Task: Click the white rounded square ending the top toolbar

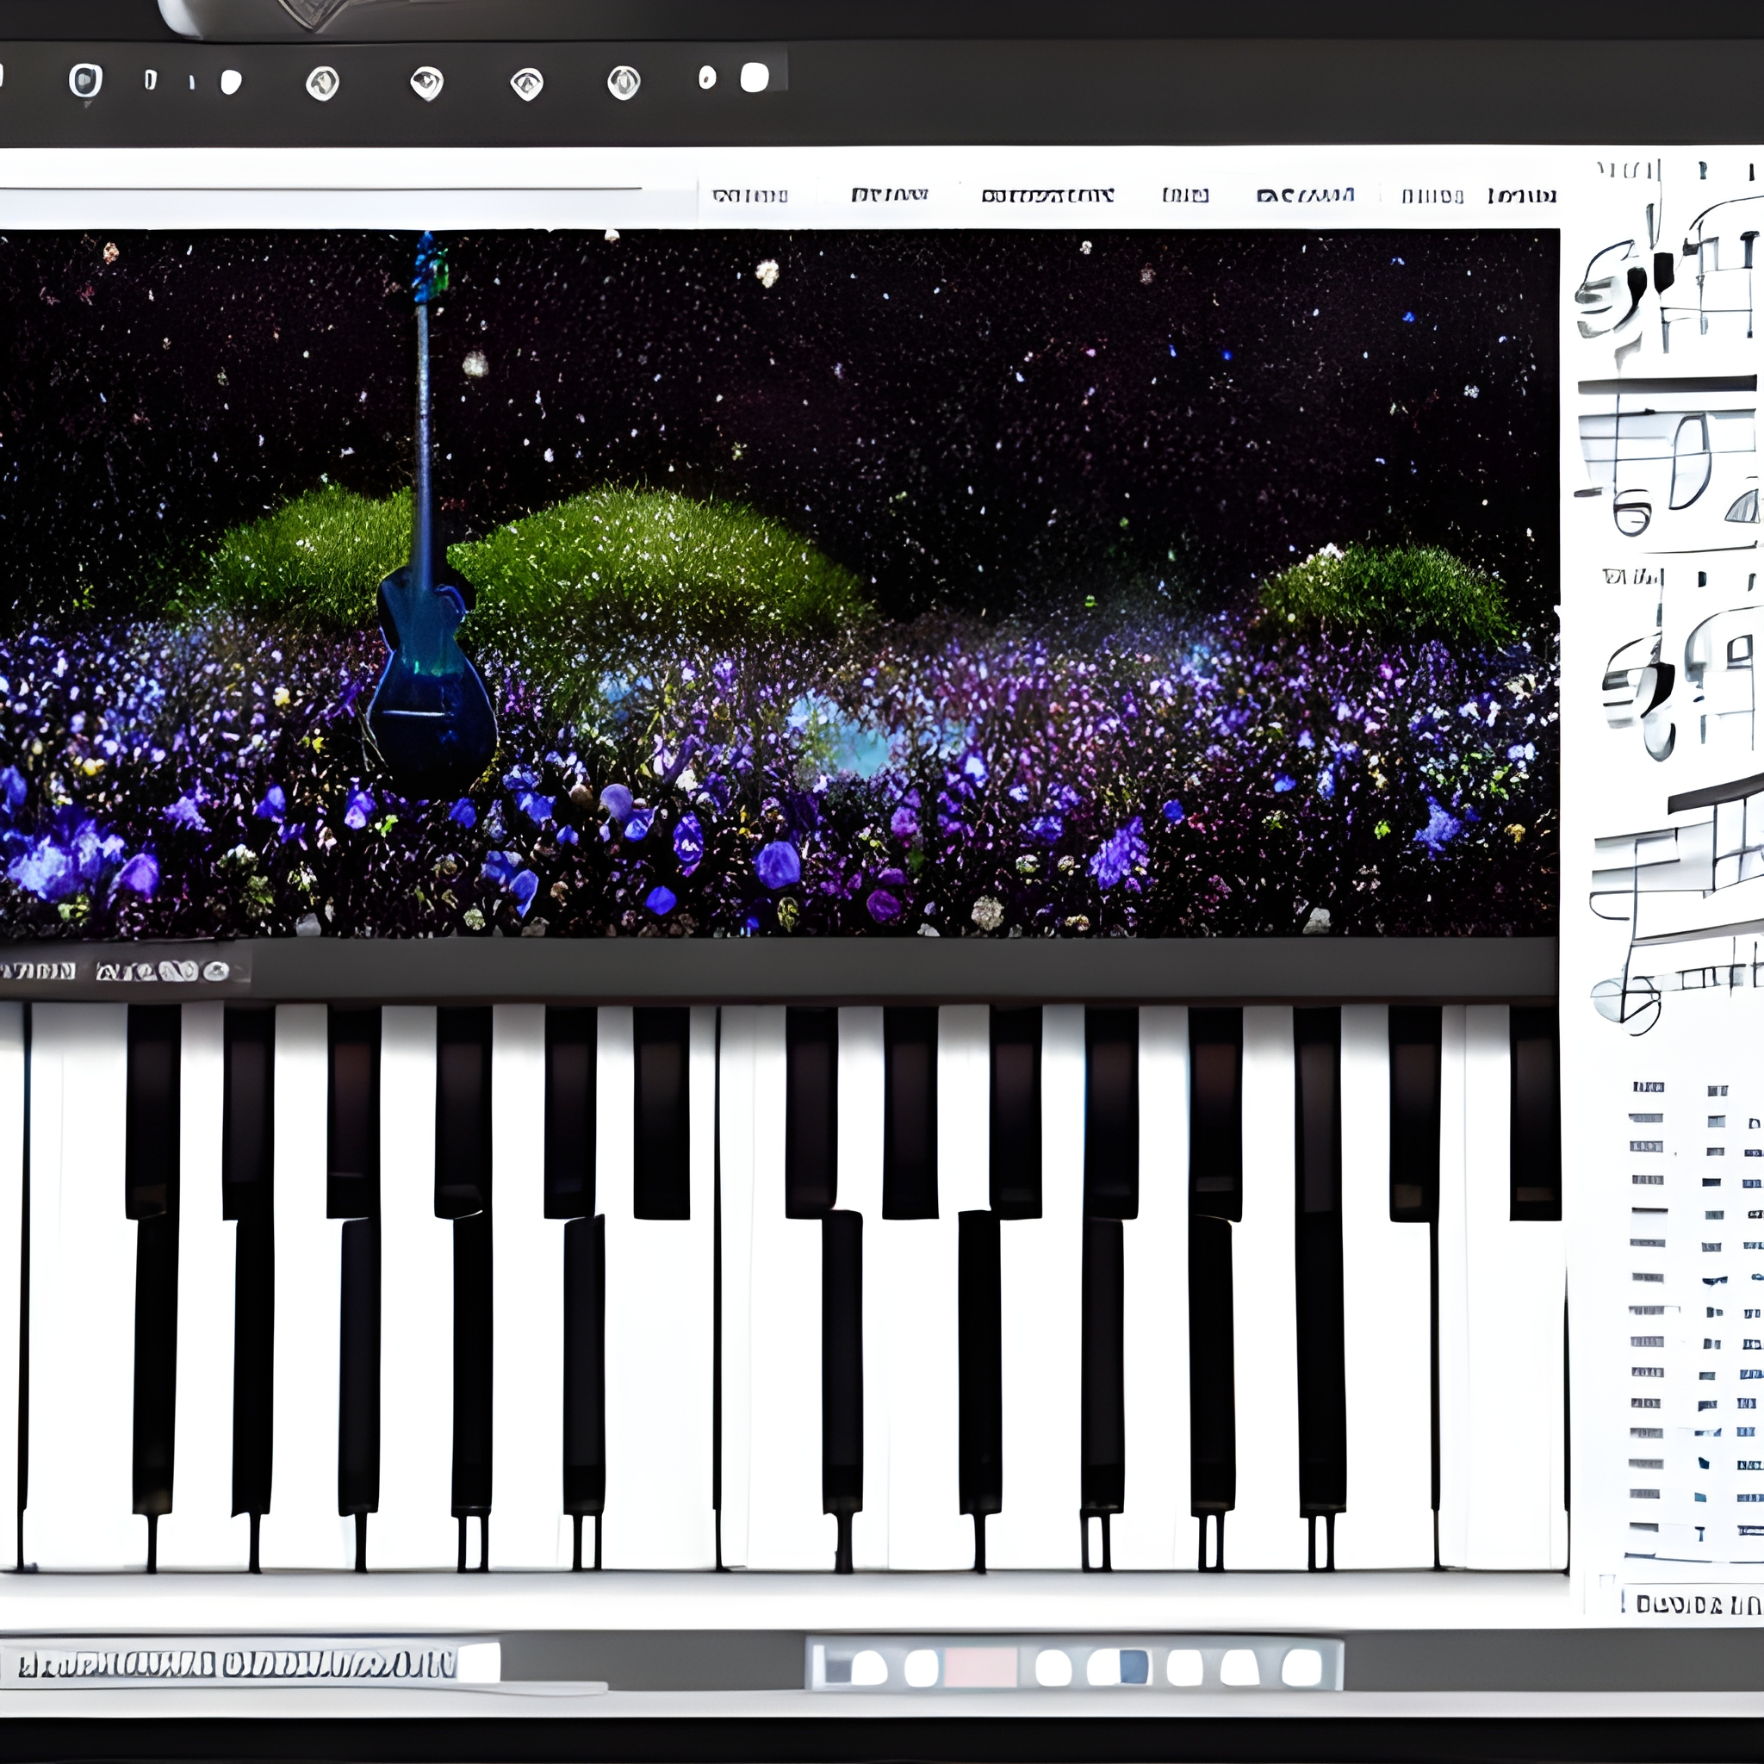Action: [x=755, y=78]
